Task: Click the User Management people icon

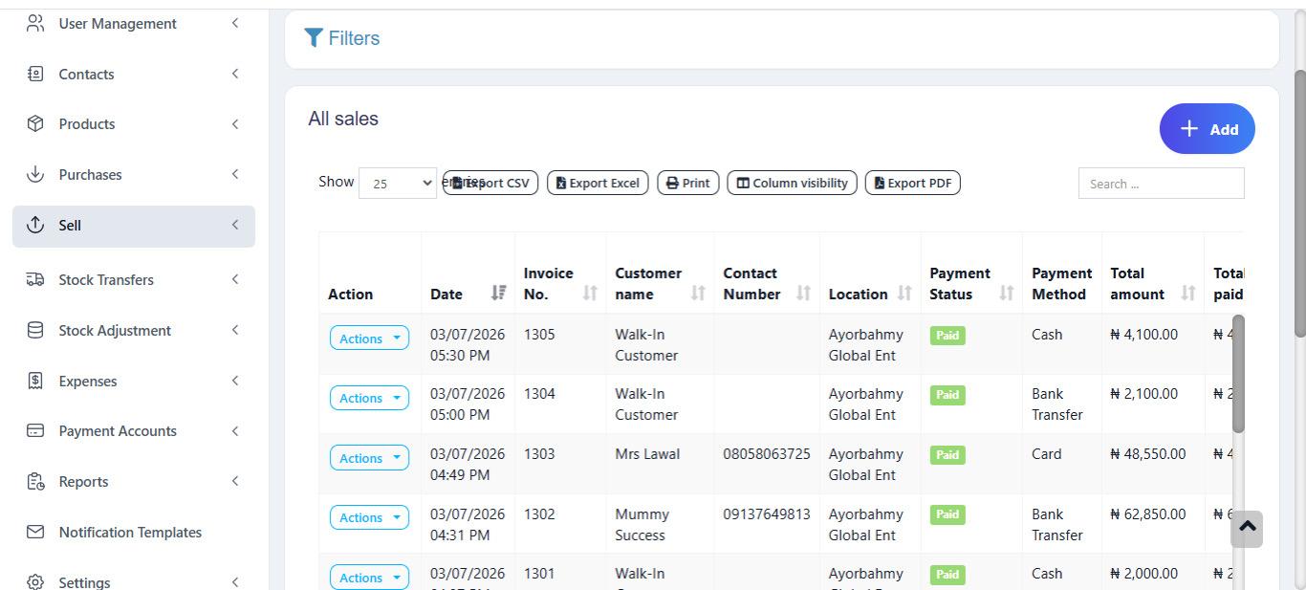Action: (35, 24)
